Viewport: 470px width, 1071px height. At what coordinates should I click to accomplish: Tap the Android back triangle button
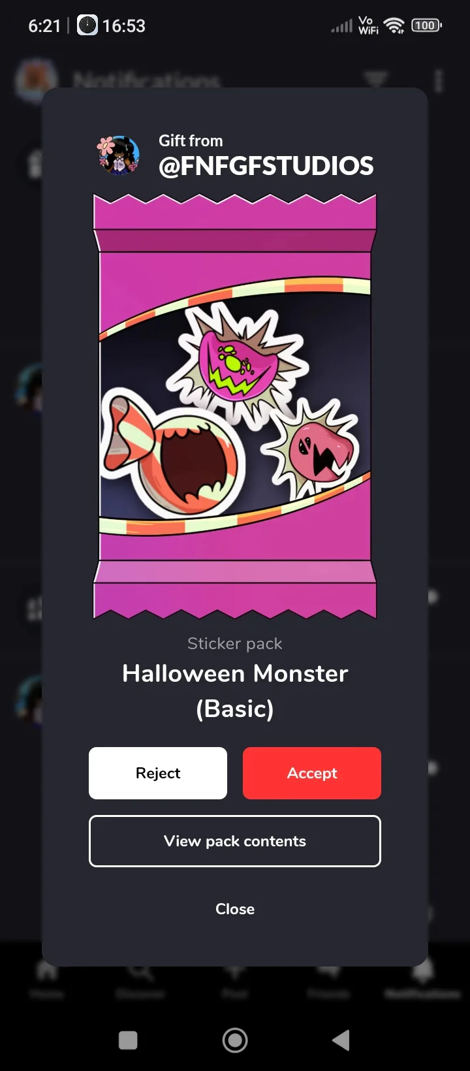coord(341,1040)
